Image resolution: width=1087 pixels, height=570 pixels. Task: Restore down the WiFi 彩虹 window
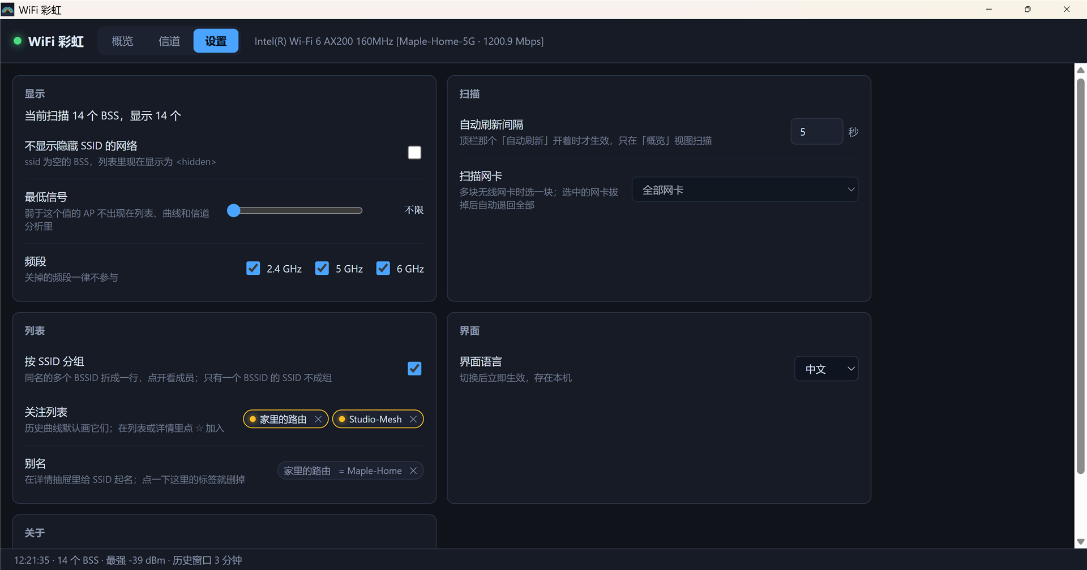[x=1028, y=10]
